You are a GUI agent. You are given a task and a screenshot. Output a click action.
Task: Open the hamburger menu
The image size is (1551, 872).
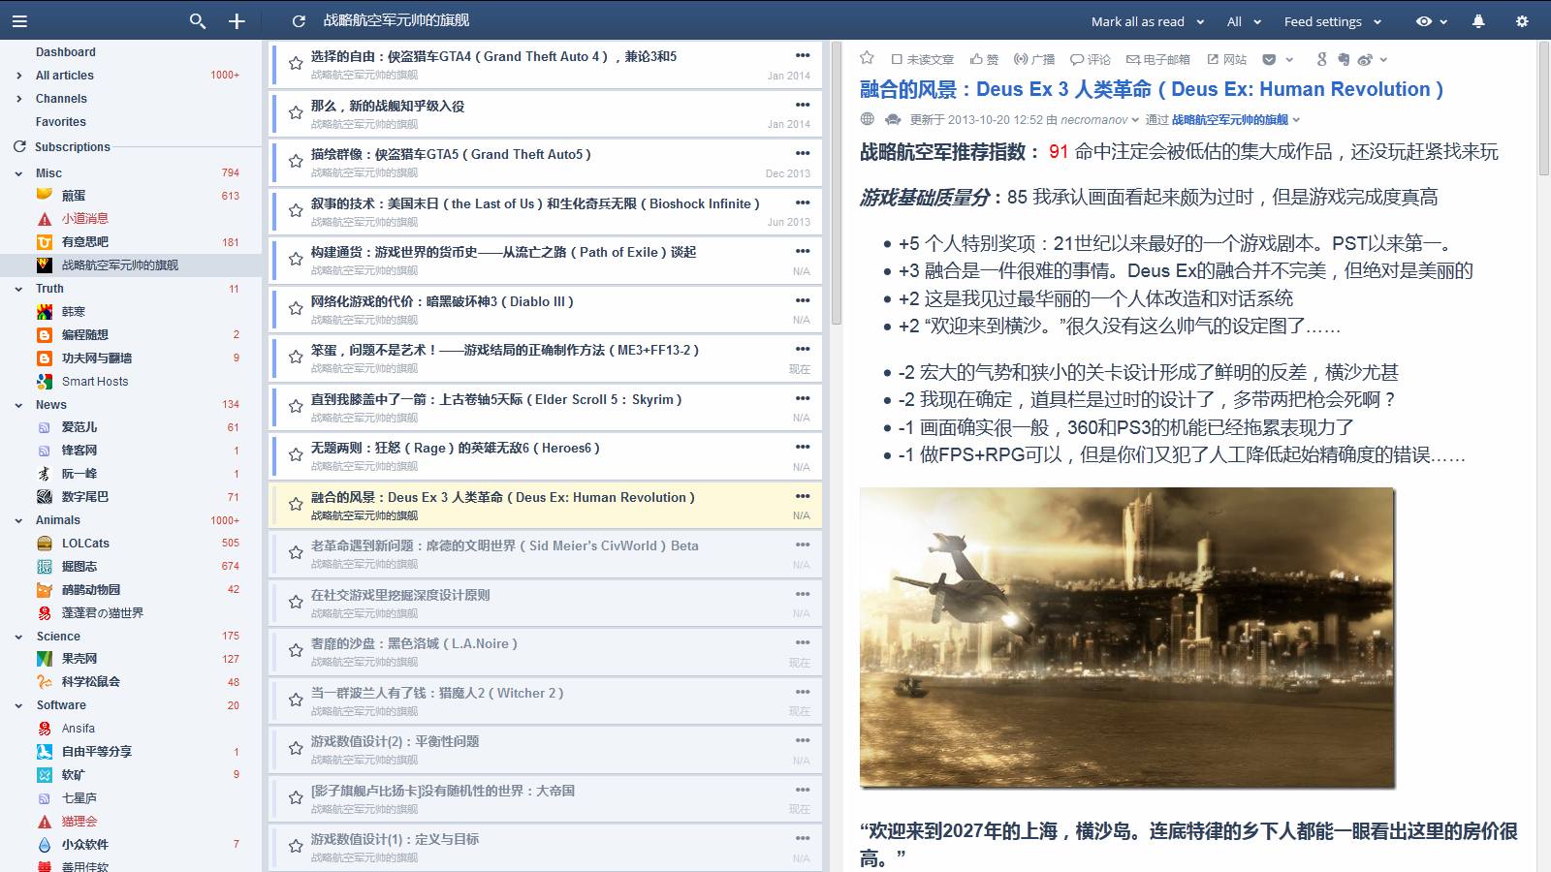click(x=19, y=20)
